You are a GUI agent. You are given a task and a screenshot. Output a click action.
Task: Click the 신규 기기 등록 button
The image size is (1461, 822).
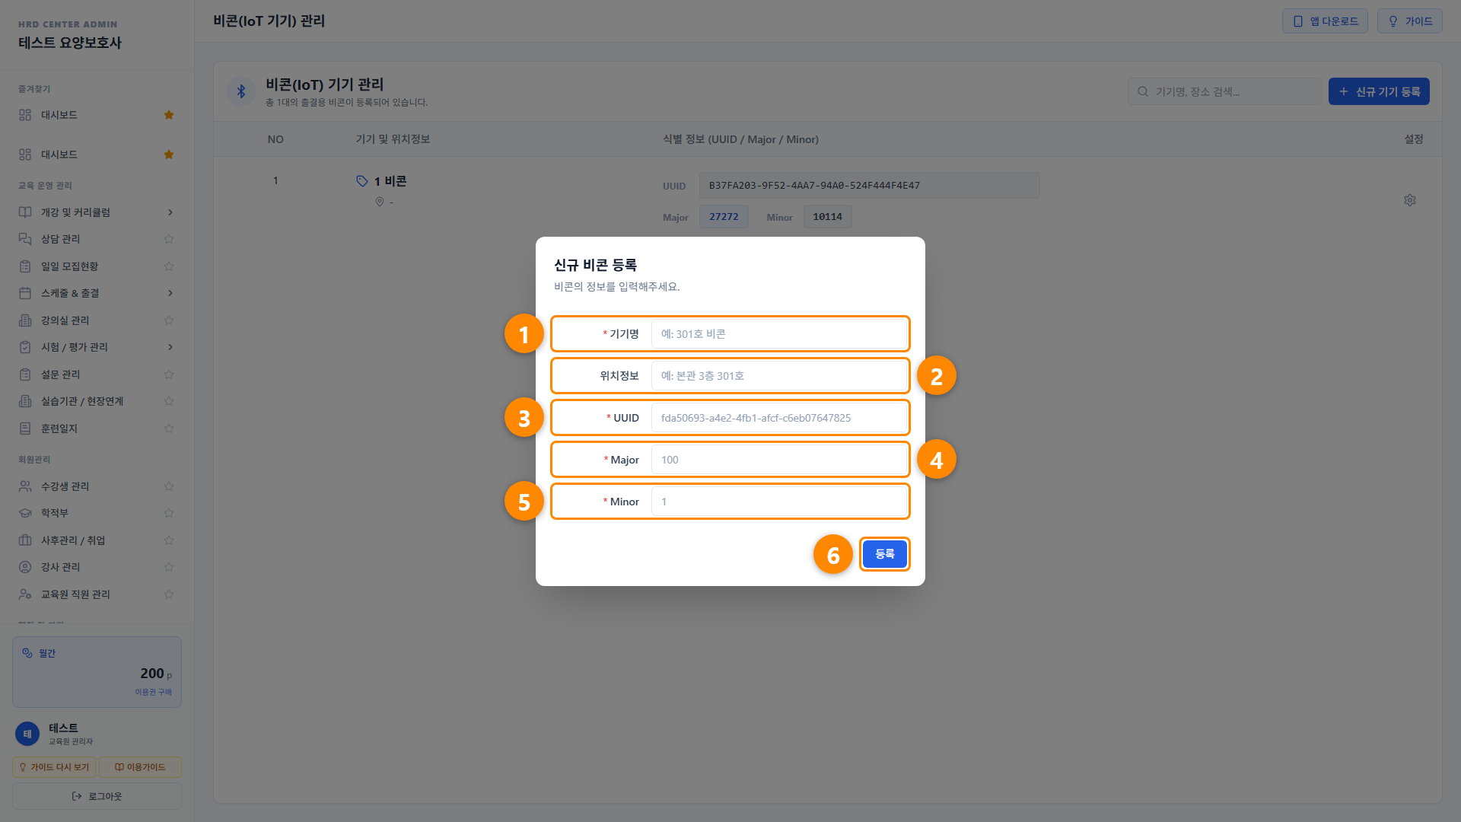pos(1379,91)
